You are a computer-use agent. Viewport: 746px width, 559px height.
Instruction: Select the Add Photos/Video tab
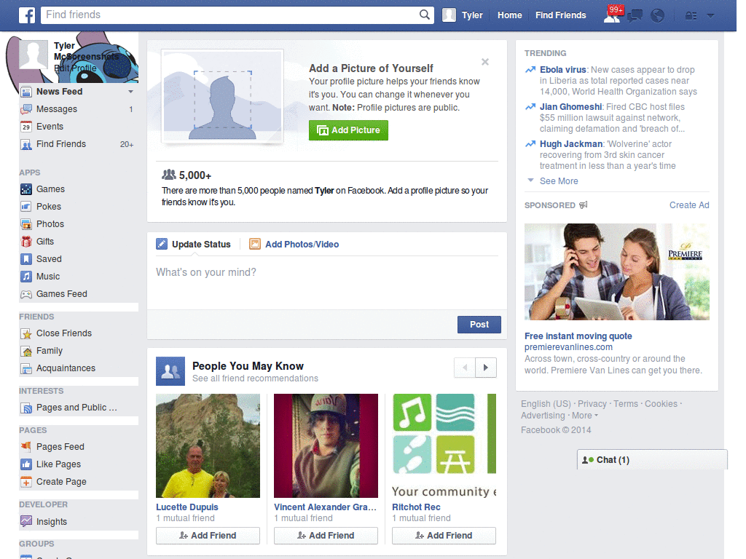[x=294, y=245]
